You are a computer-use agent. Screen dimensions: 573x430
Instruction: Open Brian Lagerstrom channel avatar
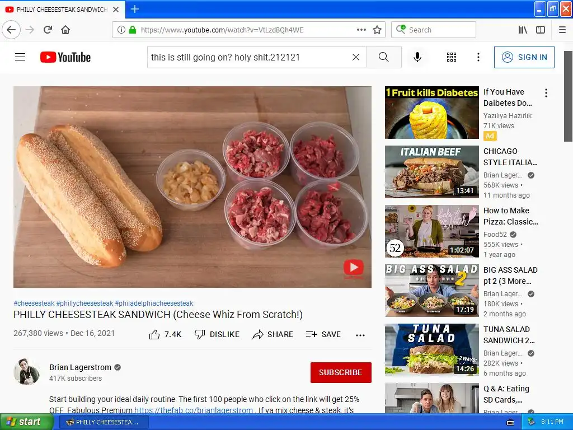[27, 372]
